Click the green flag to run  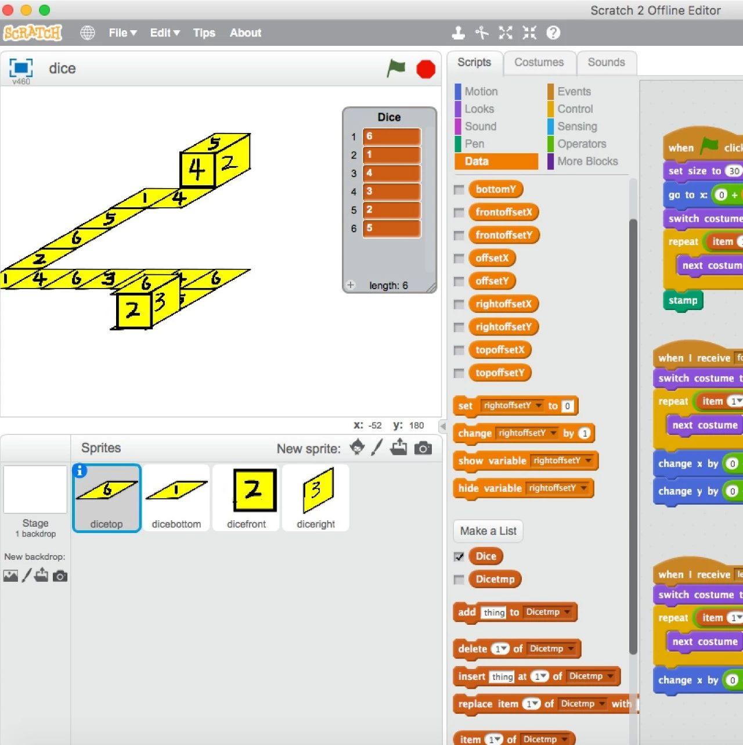tap(396, 69)
